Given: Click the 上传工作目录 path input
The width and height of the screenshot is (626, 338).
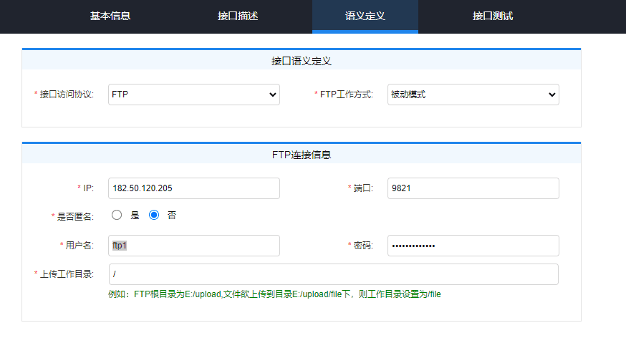Looking at the screenshot, I should (333, 274).
